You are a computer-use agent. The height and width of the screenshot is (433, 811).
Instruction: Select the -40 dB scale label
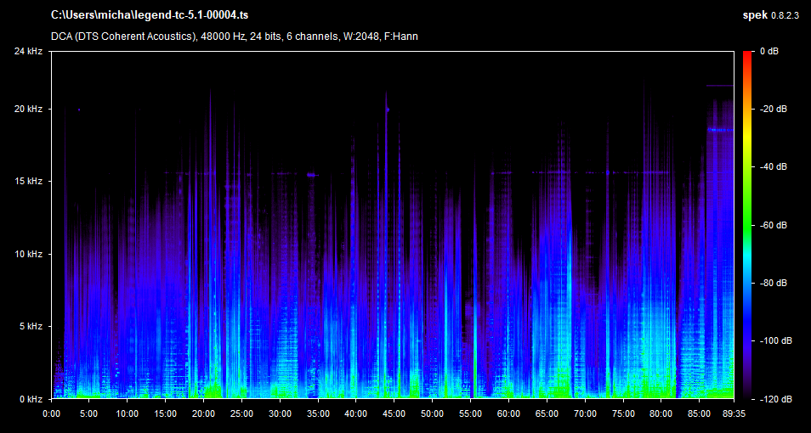(773, 167)
